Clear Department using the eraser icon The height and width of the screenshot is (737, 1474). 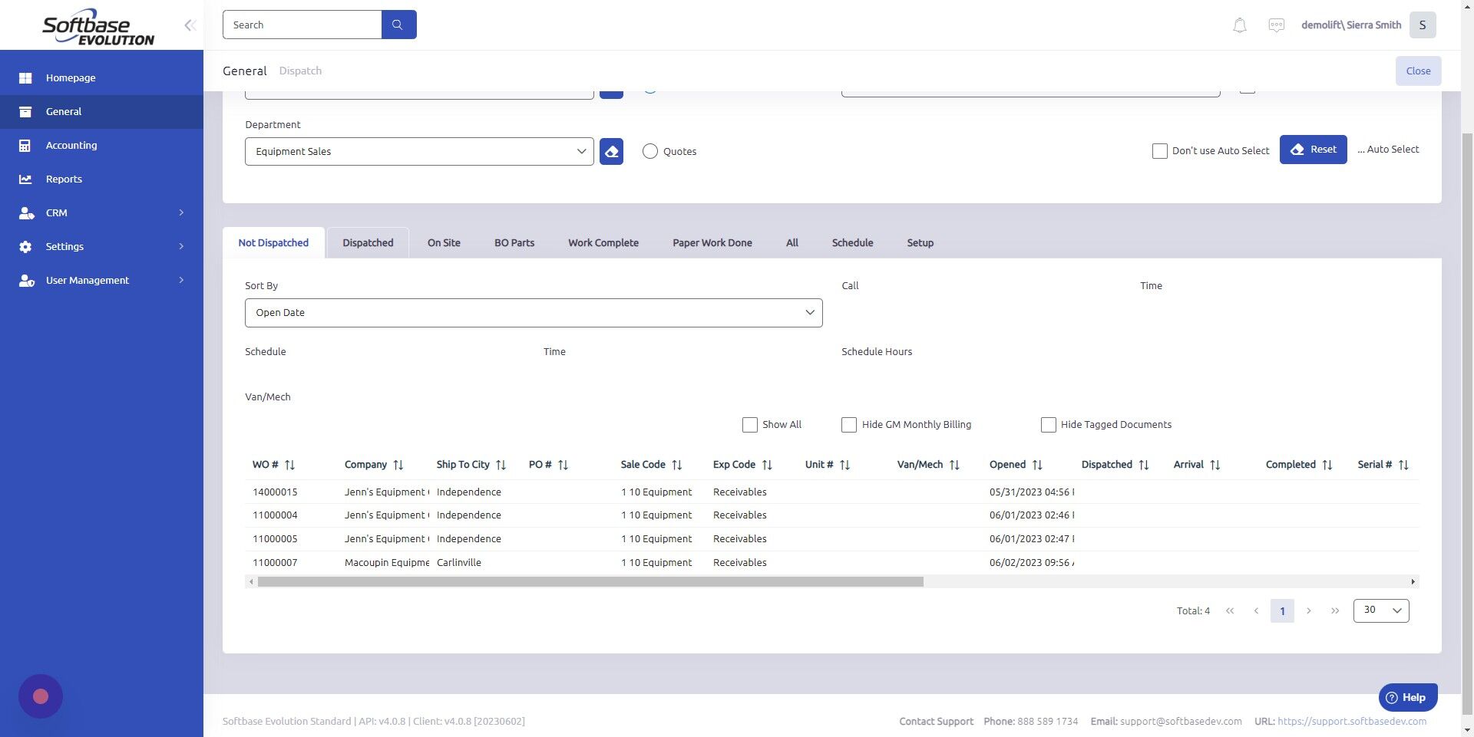(610, 151)
